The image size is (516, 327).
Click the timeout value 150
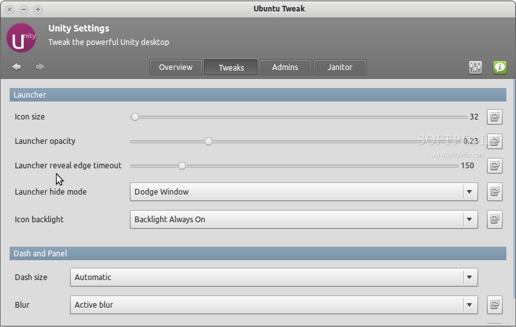pos(467,165)
